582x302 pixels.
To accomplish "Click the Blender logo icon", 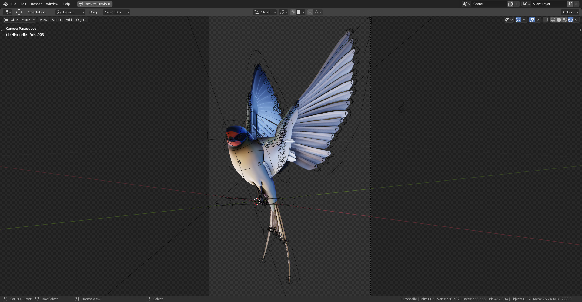I will coord(5,4).
